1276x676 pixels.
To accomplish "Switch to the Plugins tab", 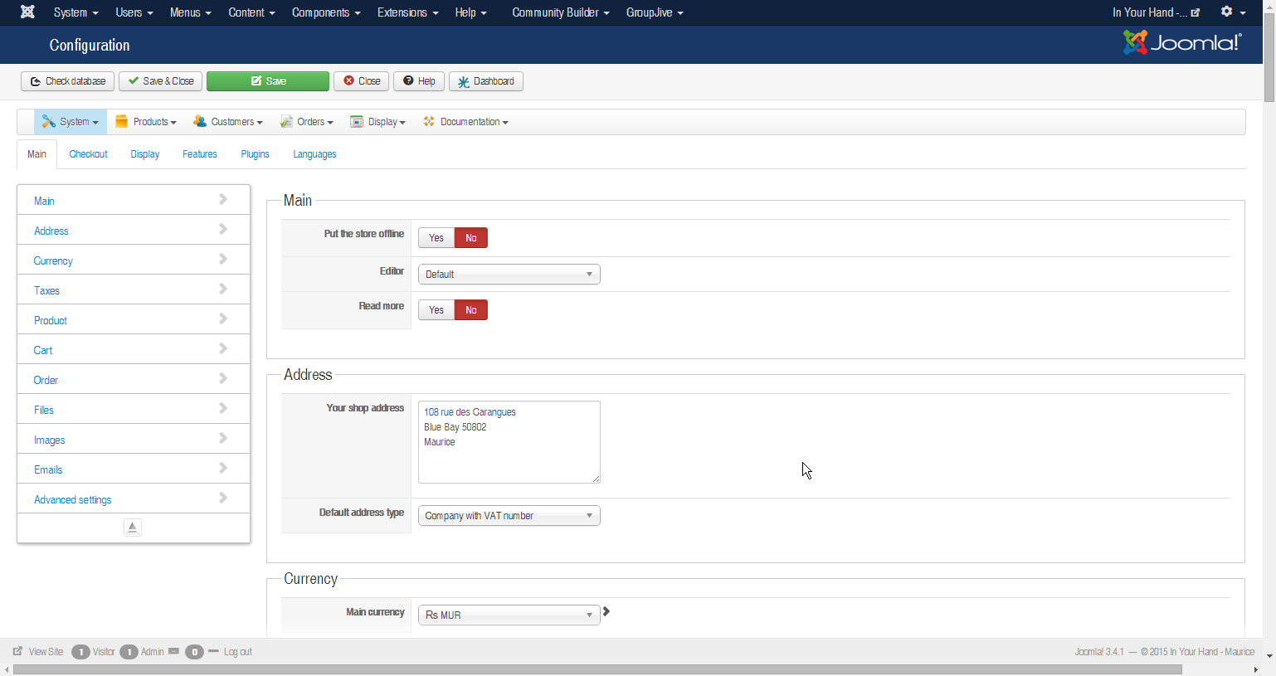I will [x=256, y=154].
